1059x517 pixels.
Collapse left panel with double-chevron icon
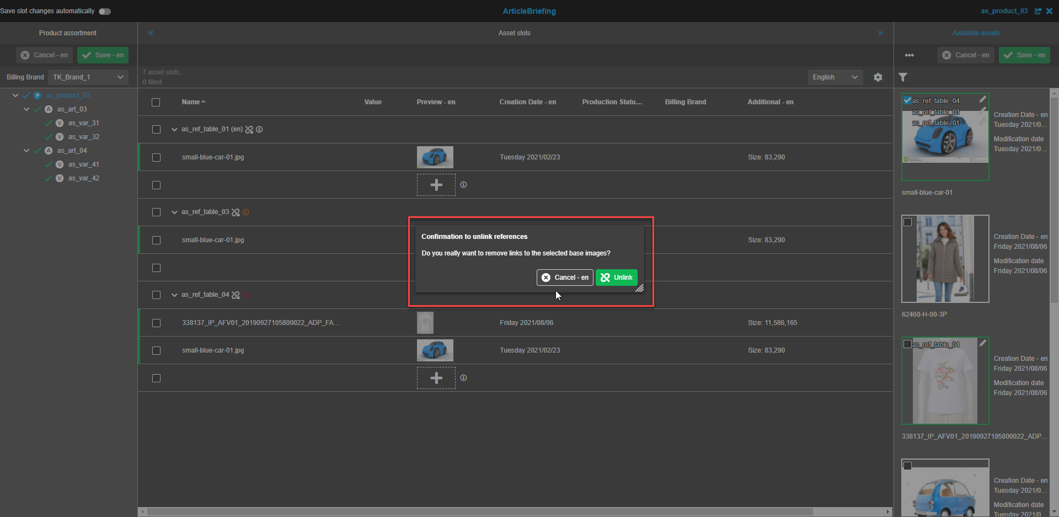click(x=151, y=33)
